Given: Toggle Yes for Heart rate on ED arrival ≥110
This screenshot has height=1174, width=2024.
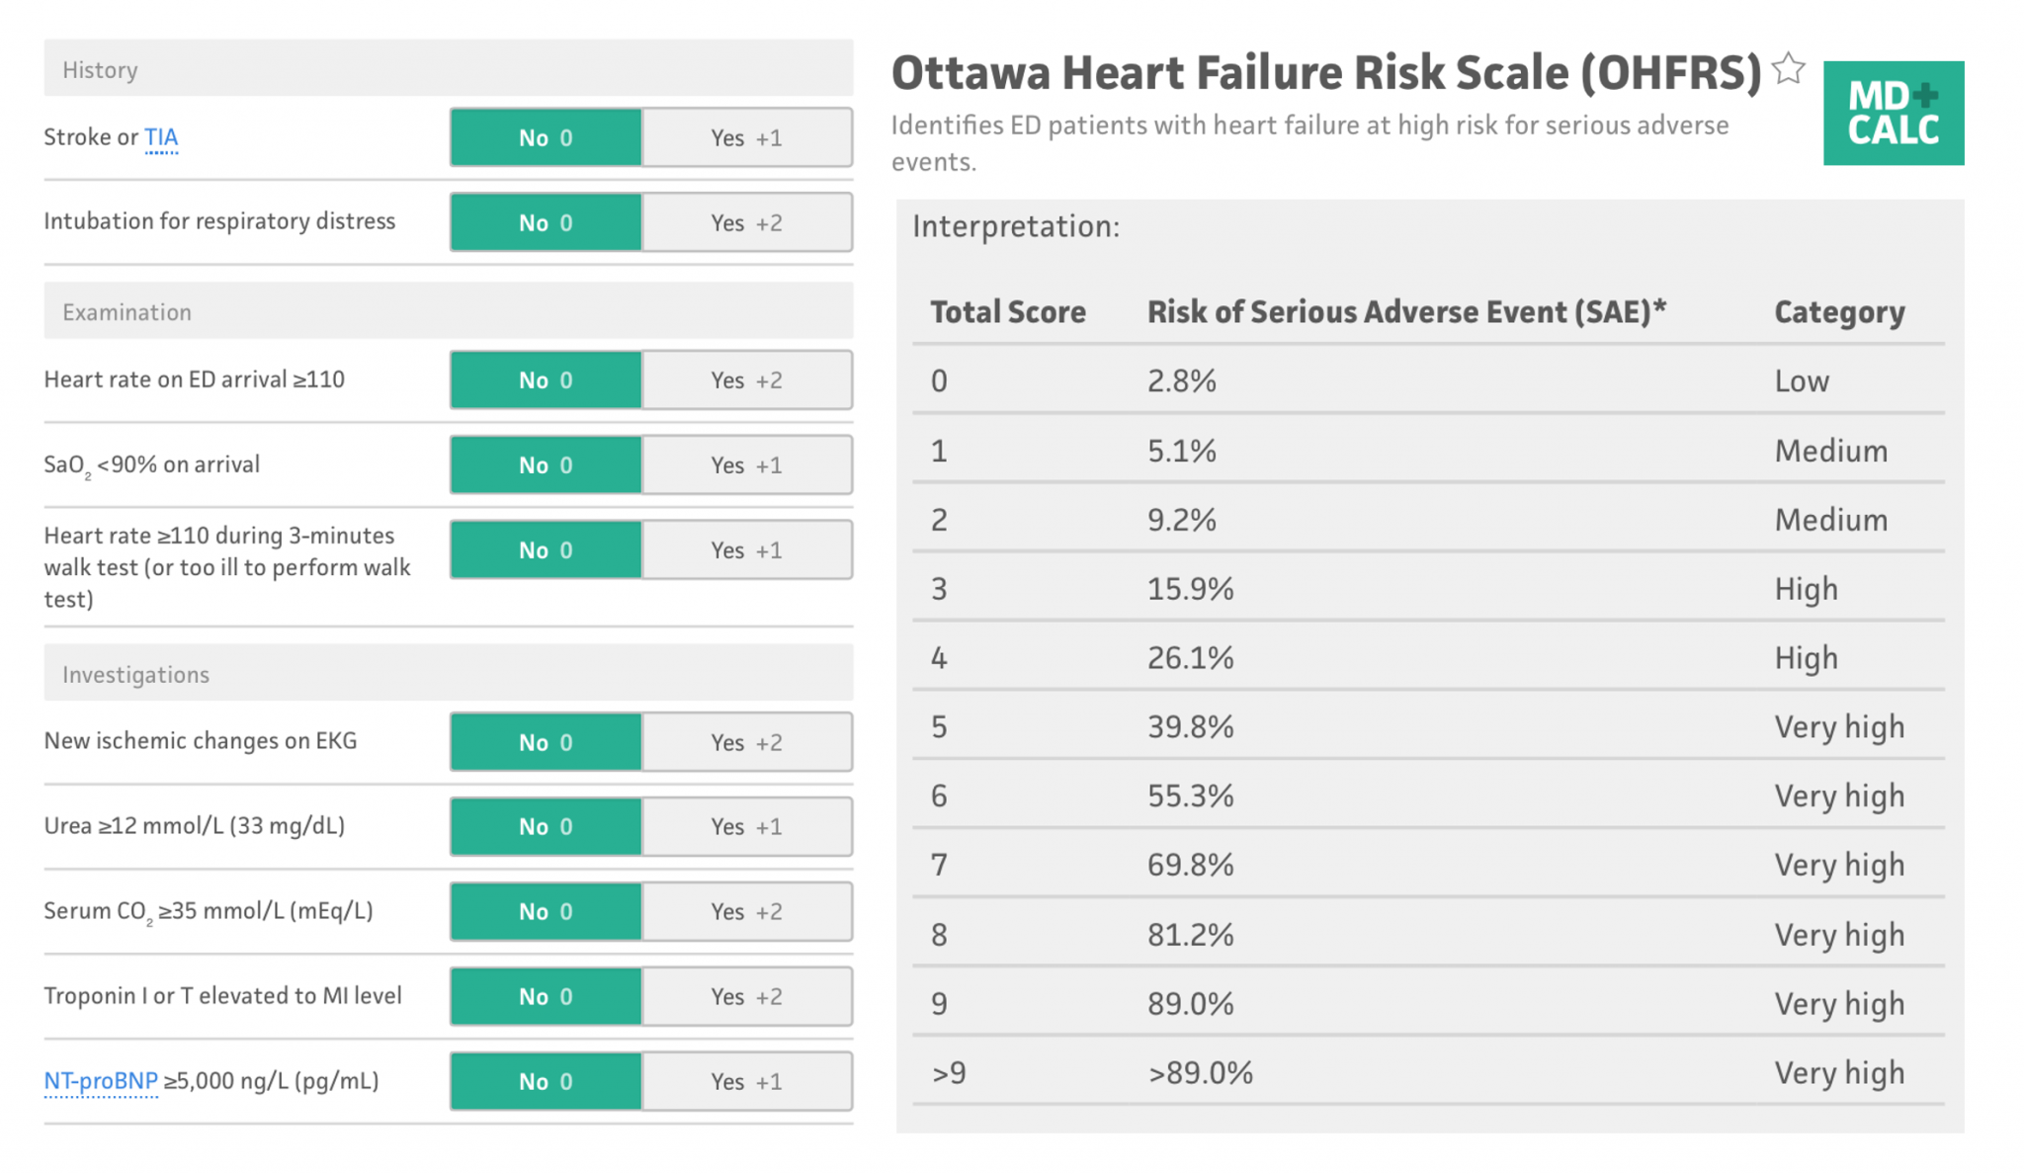Looking at the screenshot, I should (x=746, y=379).
